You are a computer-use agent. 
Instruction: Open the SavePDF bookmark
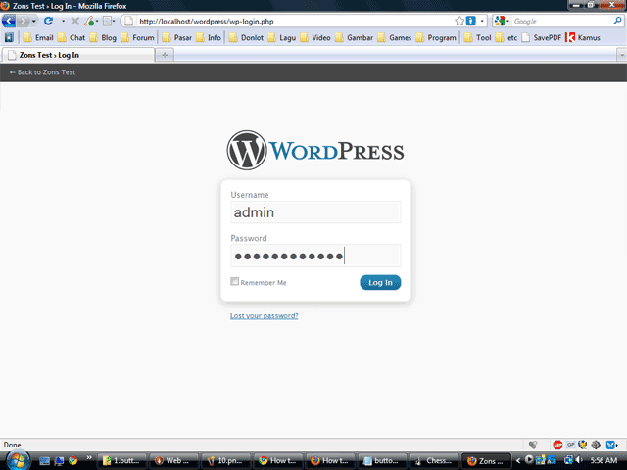[542, 37]
